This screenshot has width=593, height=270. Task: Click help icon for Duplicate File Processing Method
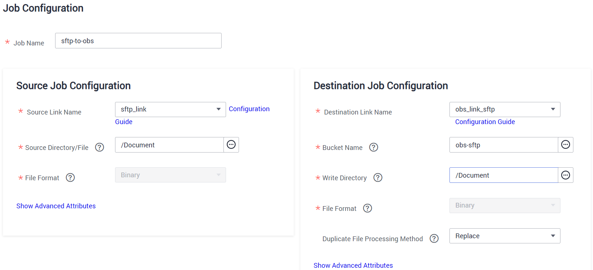(434, 239)
